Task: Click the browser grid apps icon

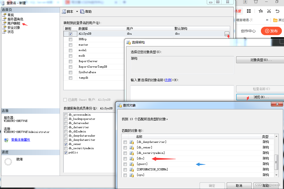Action: tap(249, 11)
